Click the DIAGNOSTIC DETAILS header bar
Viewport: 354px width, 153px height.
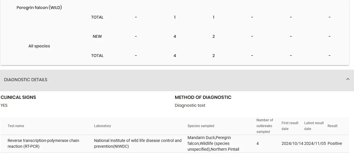(177, 80)
